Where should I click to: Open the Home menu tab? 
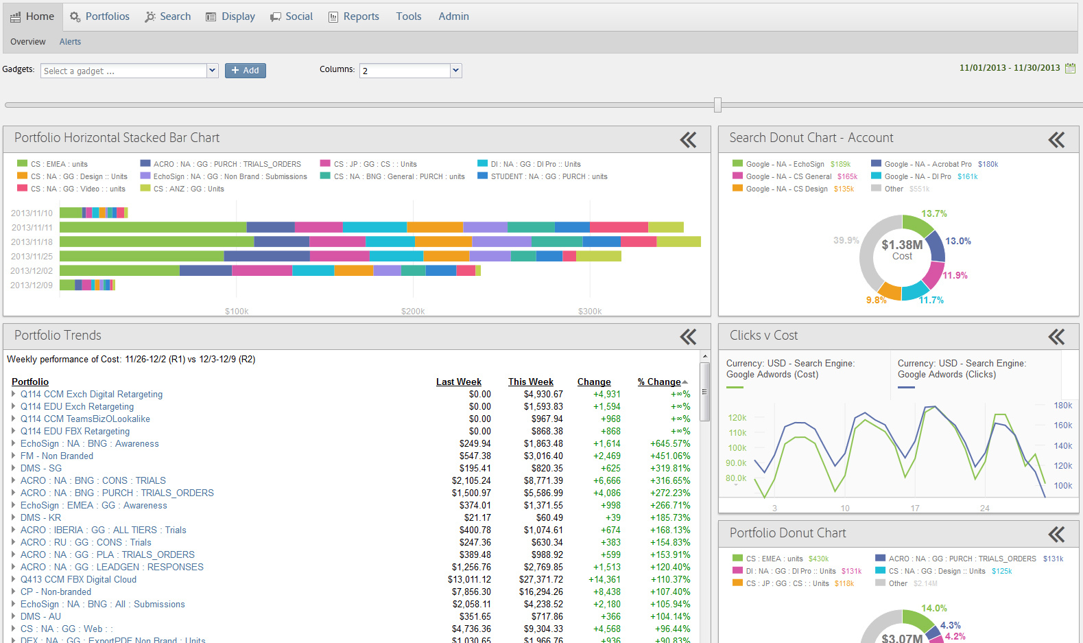pos(32,16)
